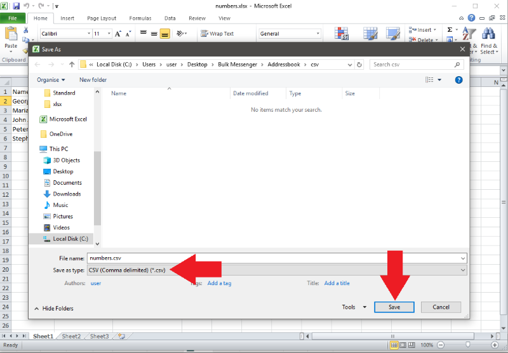
Task: Click the refresh icon beside address bar
Action: click(360, 65)
